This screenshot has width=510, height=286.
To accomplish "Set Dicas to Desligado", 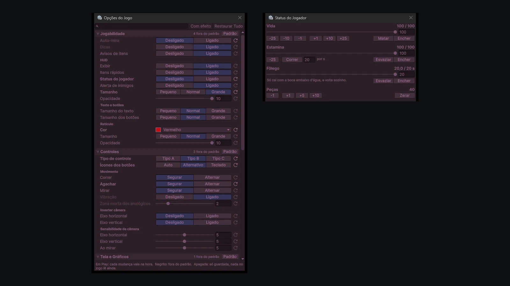I will coord(174,47).
